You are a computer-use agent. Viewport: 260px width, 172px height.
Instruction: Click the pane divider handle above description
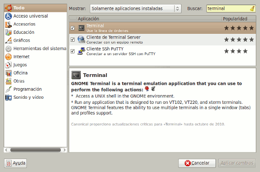(162, 67)
